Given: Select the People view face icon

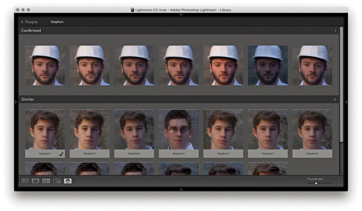Looking at the screenshot, I should [x=67, y=181].
